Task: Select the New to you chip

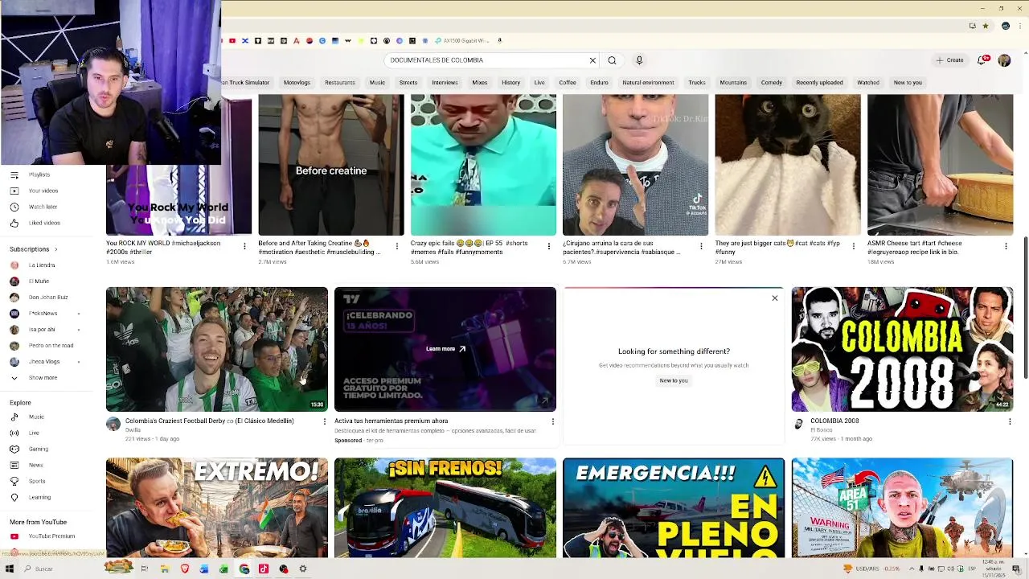Action: coord(908,82)
